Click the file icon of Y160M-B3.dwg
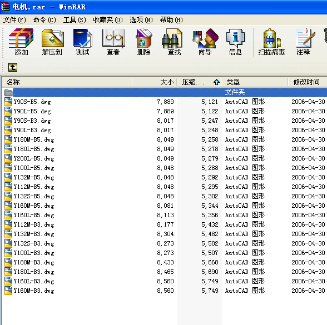This screenshot has width=327, height=325. (8, 291)
